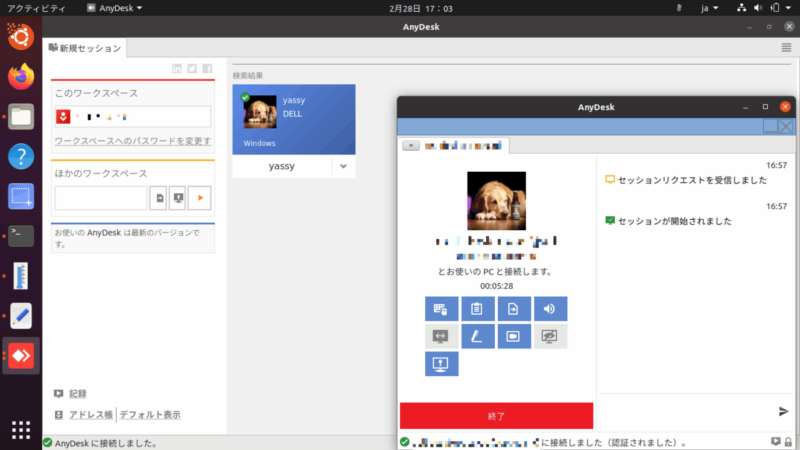Screen dimensions: 800x450
Task: Click the 検索結果 heading text
Action: point(248,76)
